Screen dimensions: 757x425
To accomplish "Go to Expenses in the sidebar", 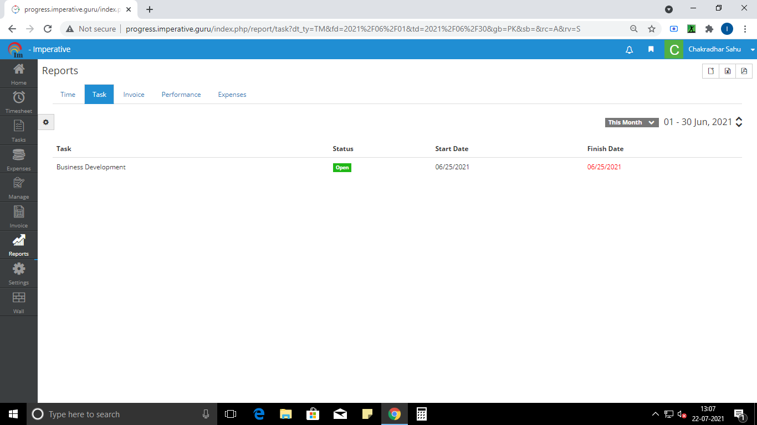I will tap(19, 159).
